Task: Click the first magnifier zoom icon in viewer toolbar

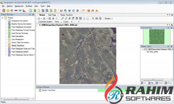Action: coord(62,18)
